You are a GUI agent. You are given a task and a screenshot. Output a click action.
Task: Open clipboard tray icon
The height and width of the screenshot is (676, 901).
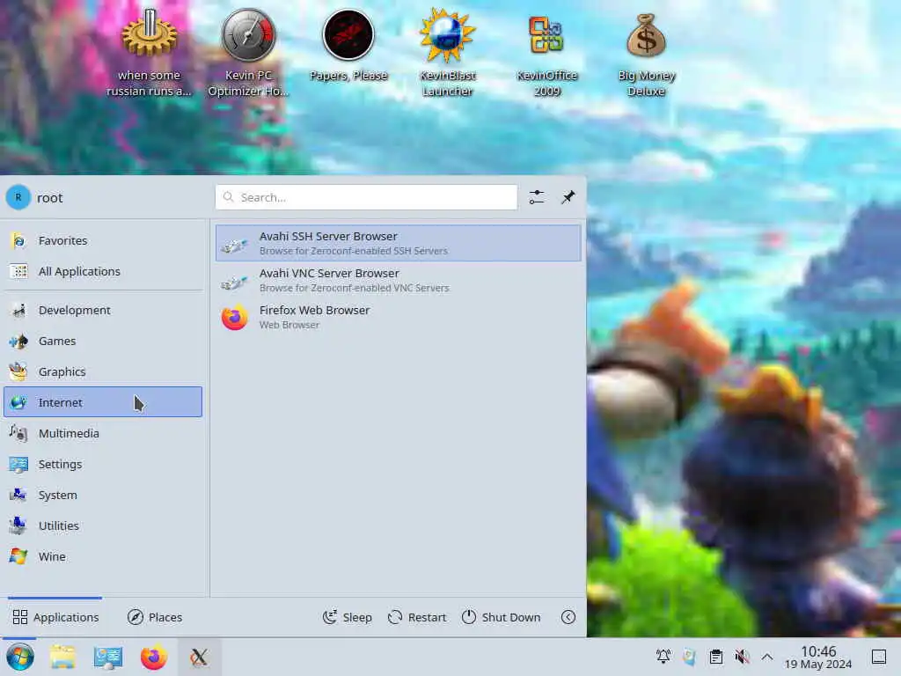(x=715, y=657)
